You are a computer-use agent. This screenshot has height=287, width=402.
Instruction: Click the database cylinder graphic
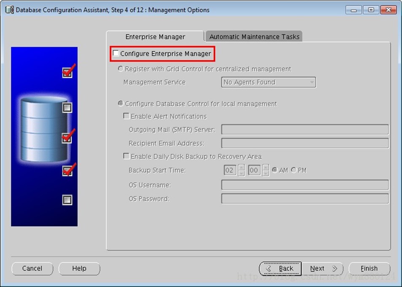click(x=44, y=130)
